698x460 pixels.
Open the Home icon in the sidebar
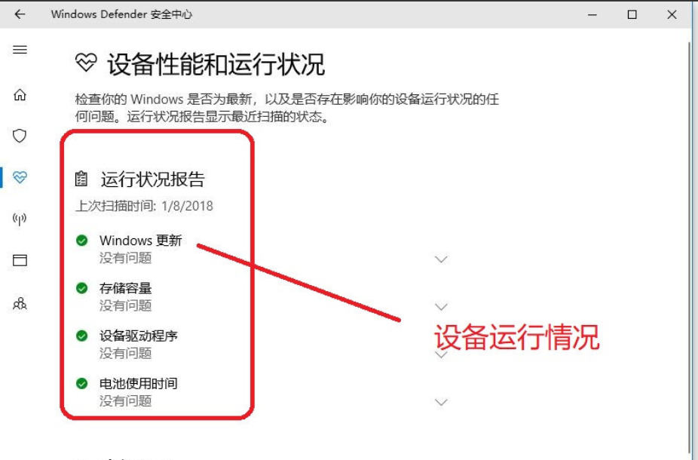click(20, 94)
